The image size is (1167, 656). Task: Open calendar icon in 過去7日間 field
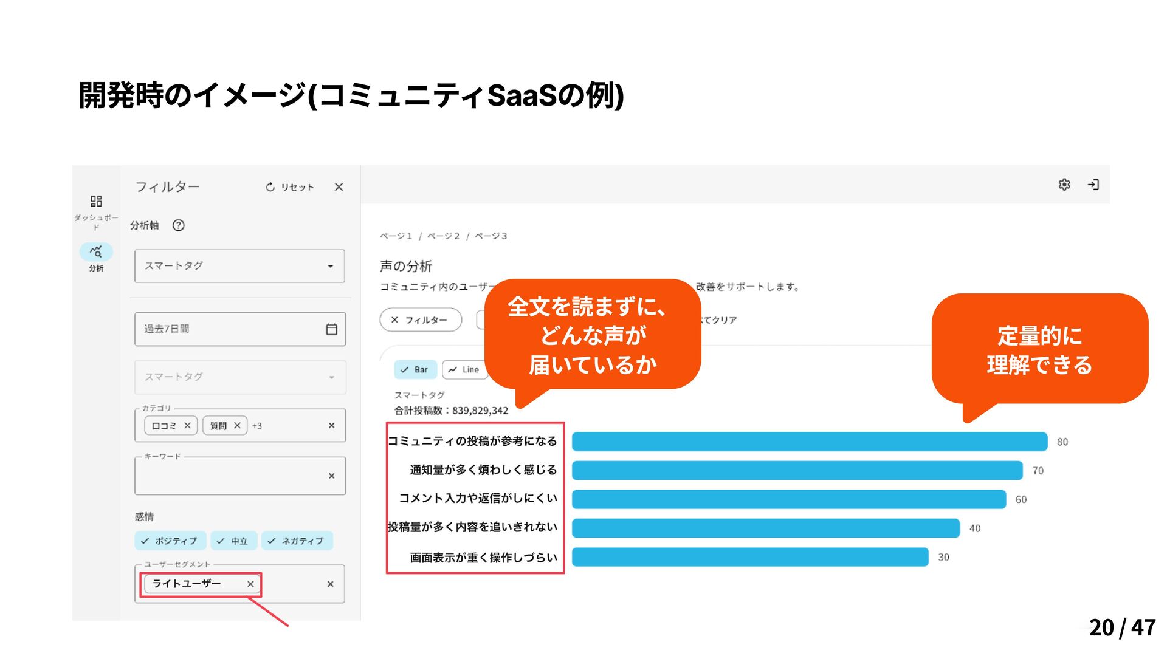(331, 329)
